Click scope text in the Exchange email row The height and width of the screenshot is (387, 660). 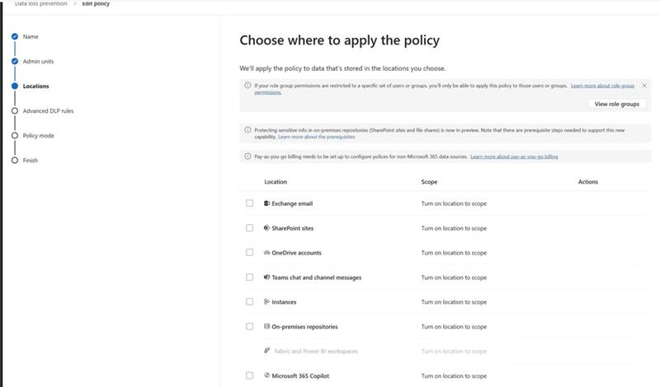(454, 203)
